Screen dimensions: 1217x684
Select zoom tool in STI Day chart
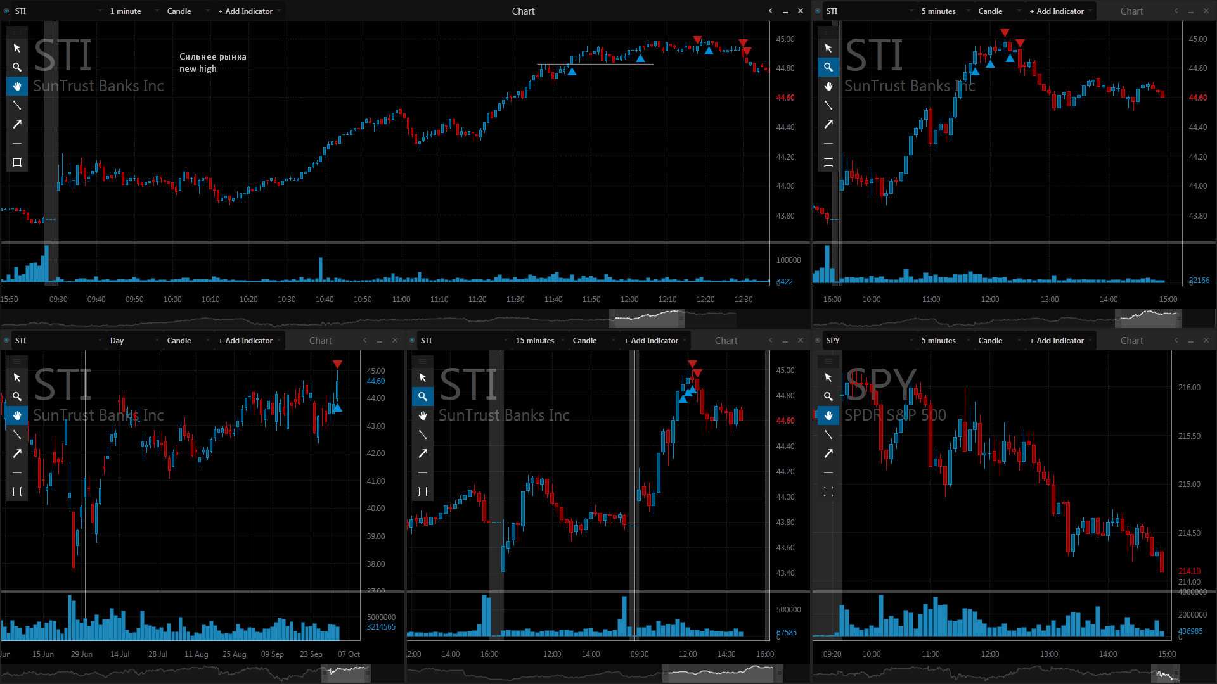point(17,396)
